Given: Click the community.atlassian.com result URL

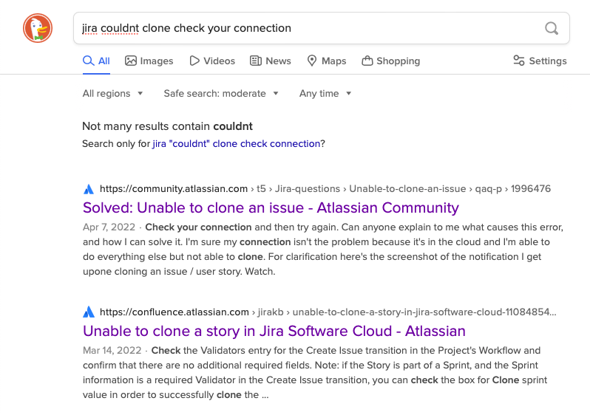Looking at the screenshot, I should click(x=174, y=189).
